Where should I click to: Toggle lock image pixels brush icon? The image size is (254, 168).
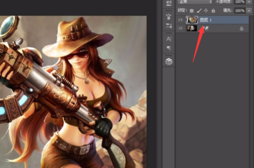tap(199, 11)
